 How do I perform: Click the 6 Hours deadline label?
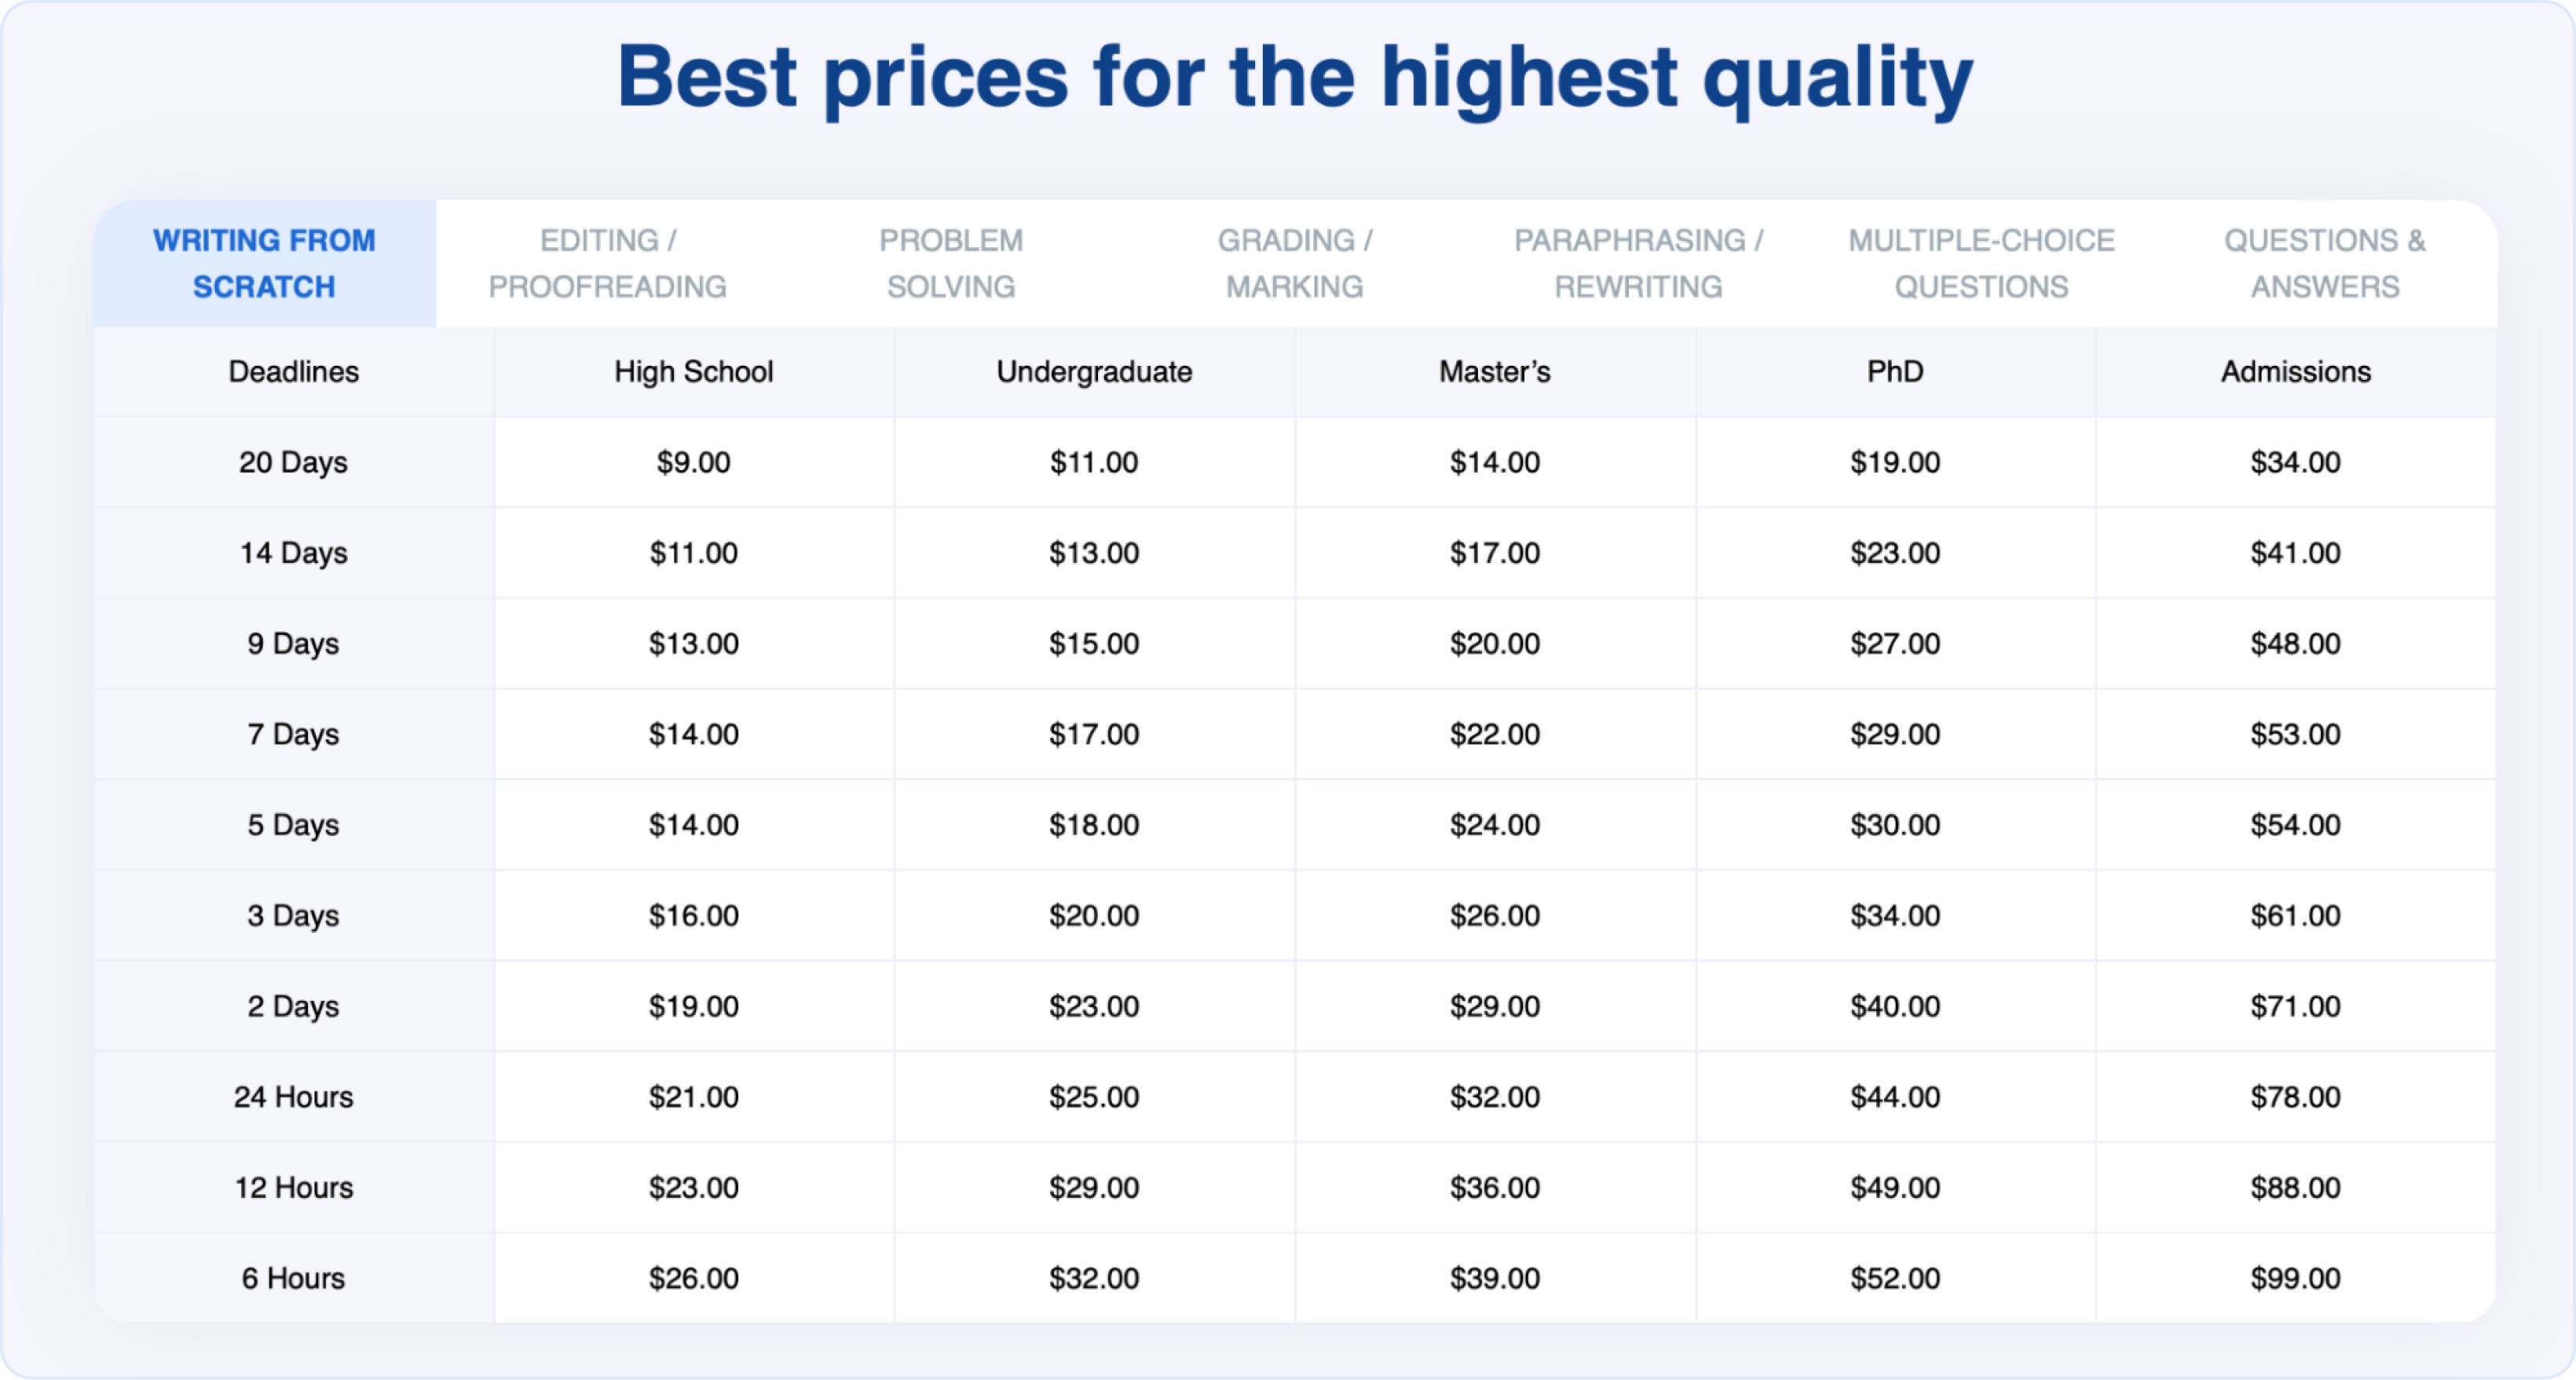[292, 1277]
